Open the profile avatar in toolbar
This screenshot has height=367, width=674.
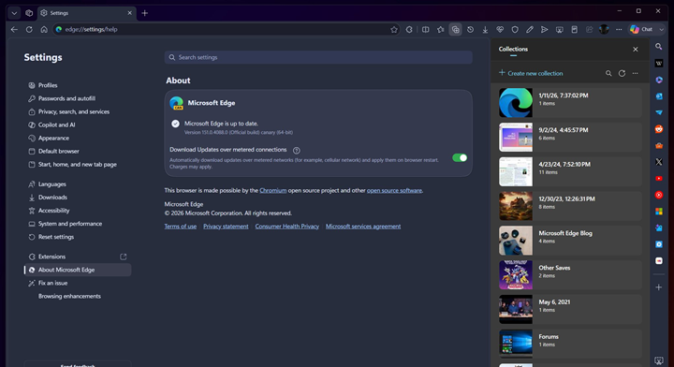pos(604,29)
